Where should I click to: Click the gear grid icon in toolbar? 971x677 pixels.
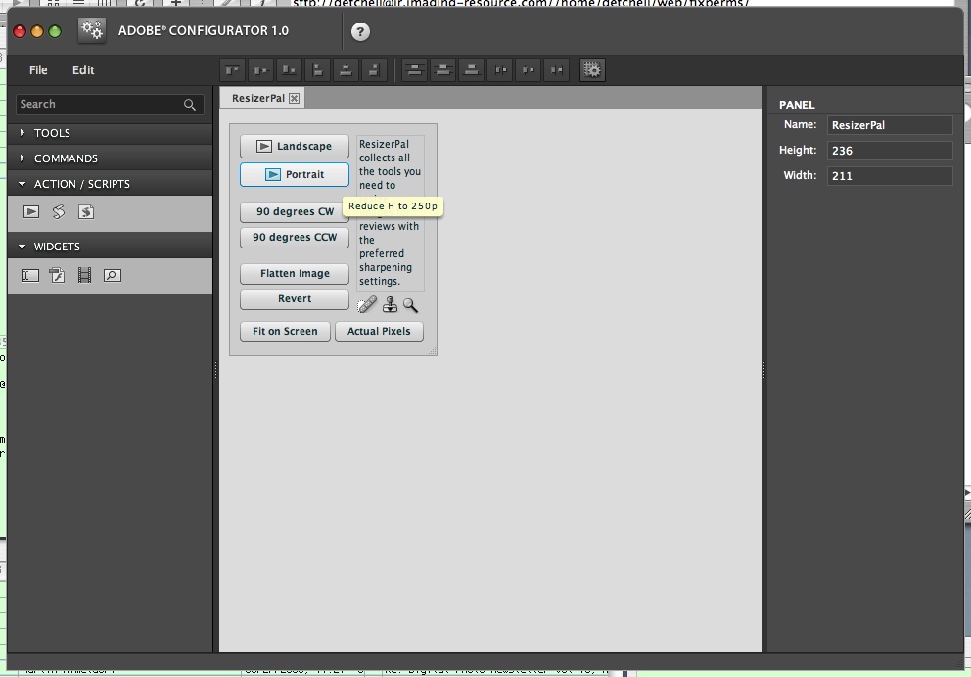pyautogui.click(x=592, y=69)
